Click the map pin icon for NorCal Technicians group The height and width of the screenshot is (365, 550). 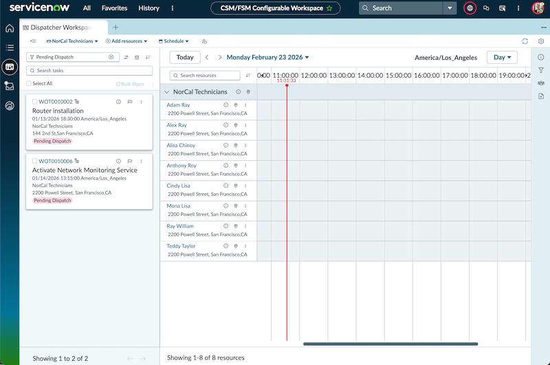tap(248, 92)
